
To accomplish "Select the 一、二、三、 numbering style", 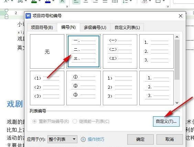I will 84,51.
